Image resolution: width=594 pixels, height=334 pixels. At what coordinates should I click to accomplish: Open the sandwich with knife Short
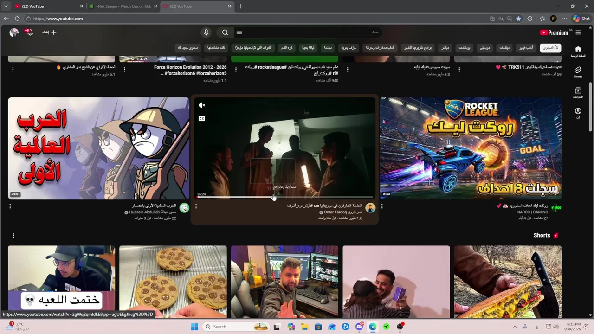(x=508, y=282)
